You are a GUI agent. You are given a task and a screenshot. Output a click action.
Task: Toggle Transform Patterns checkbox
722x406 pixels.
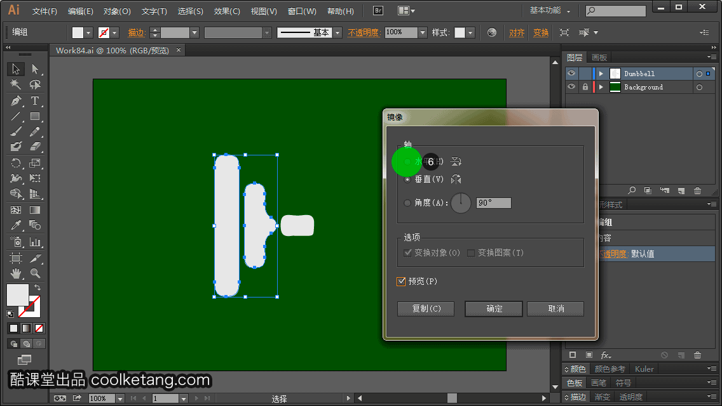coord(470,253)
